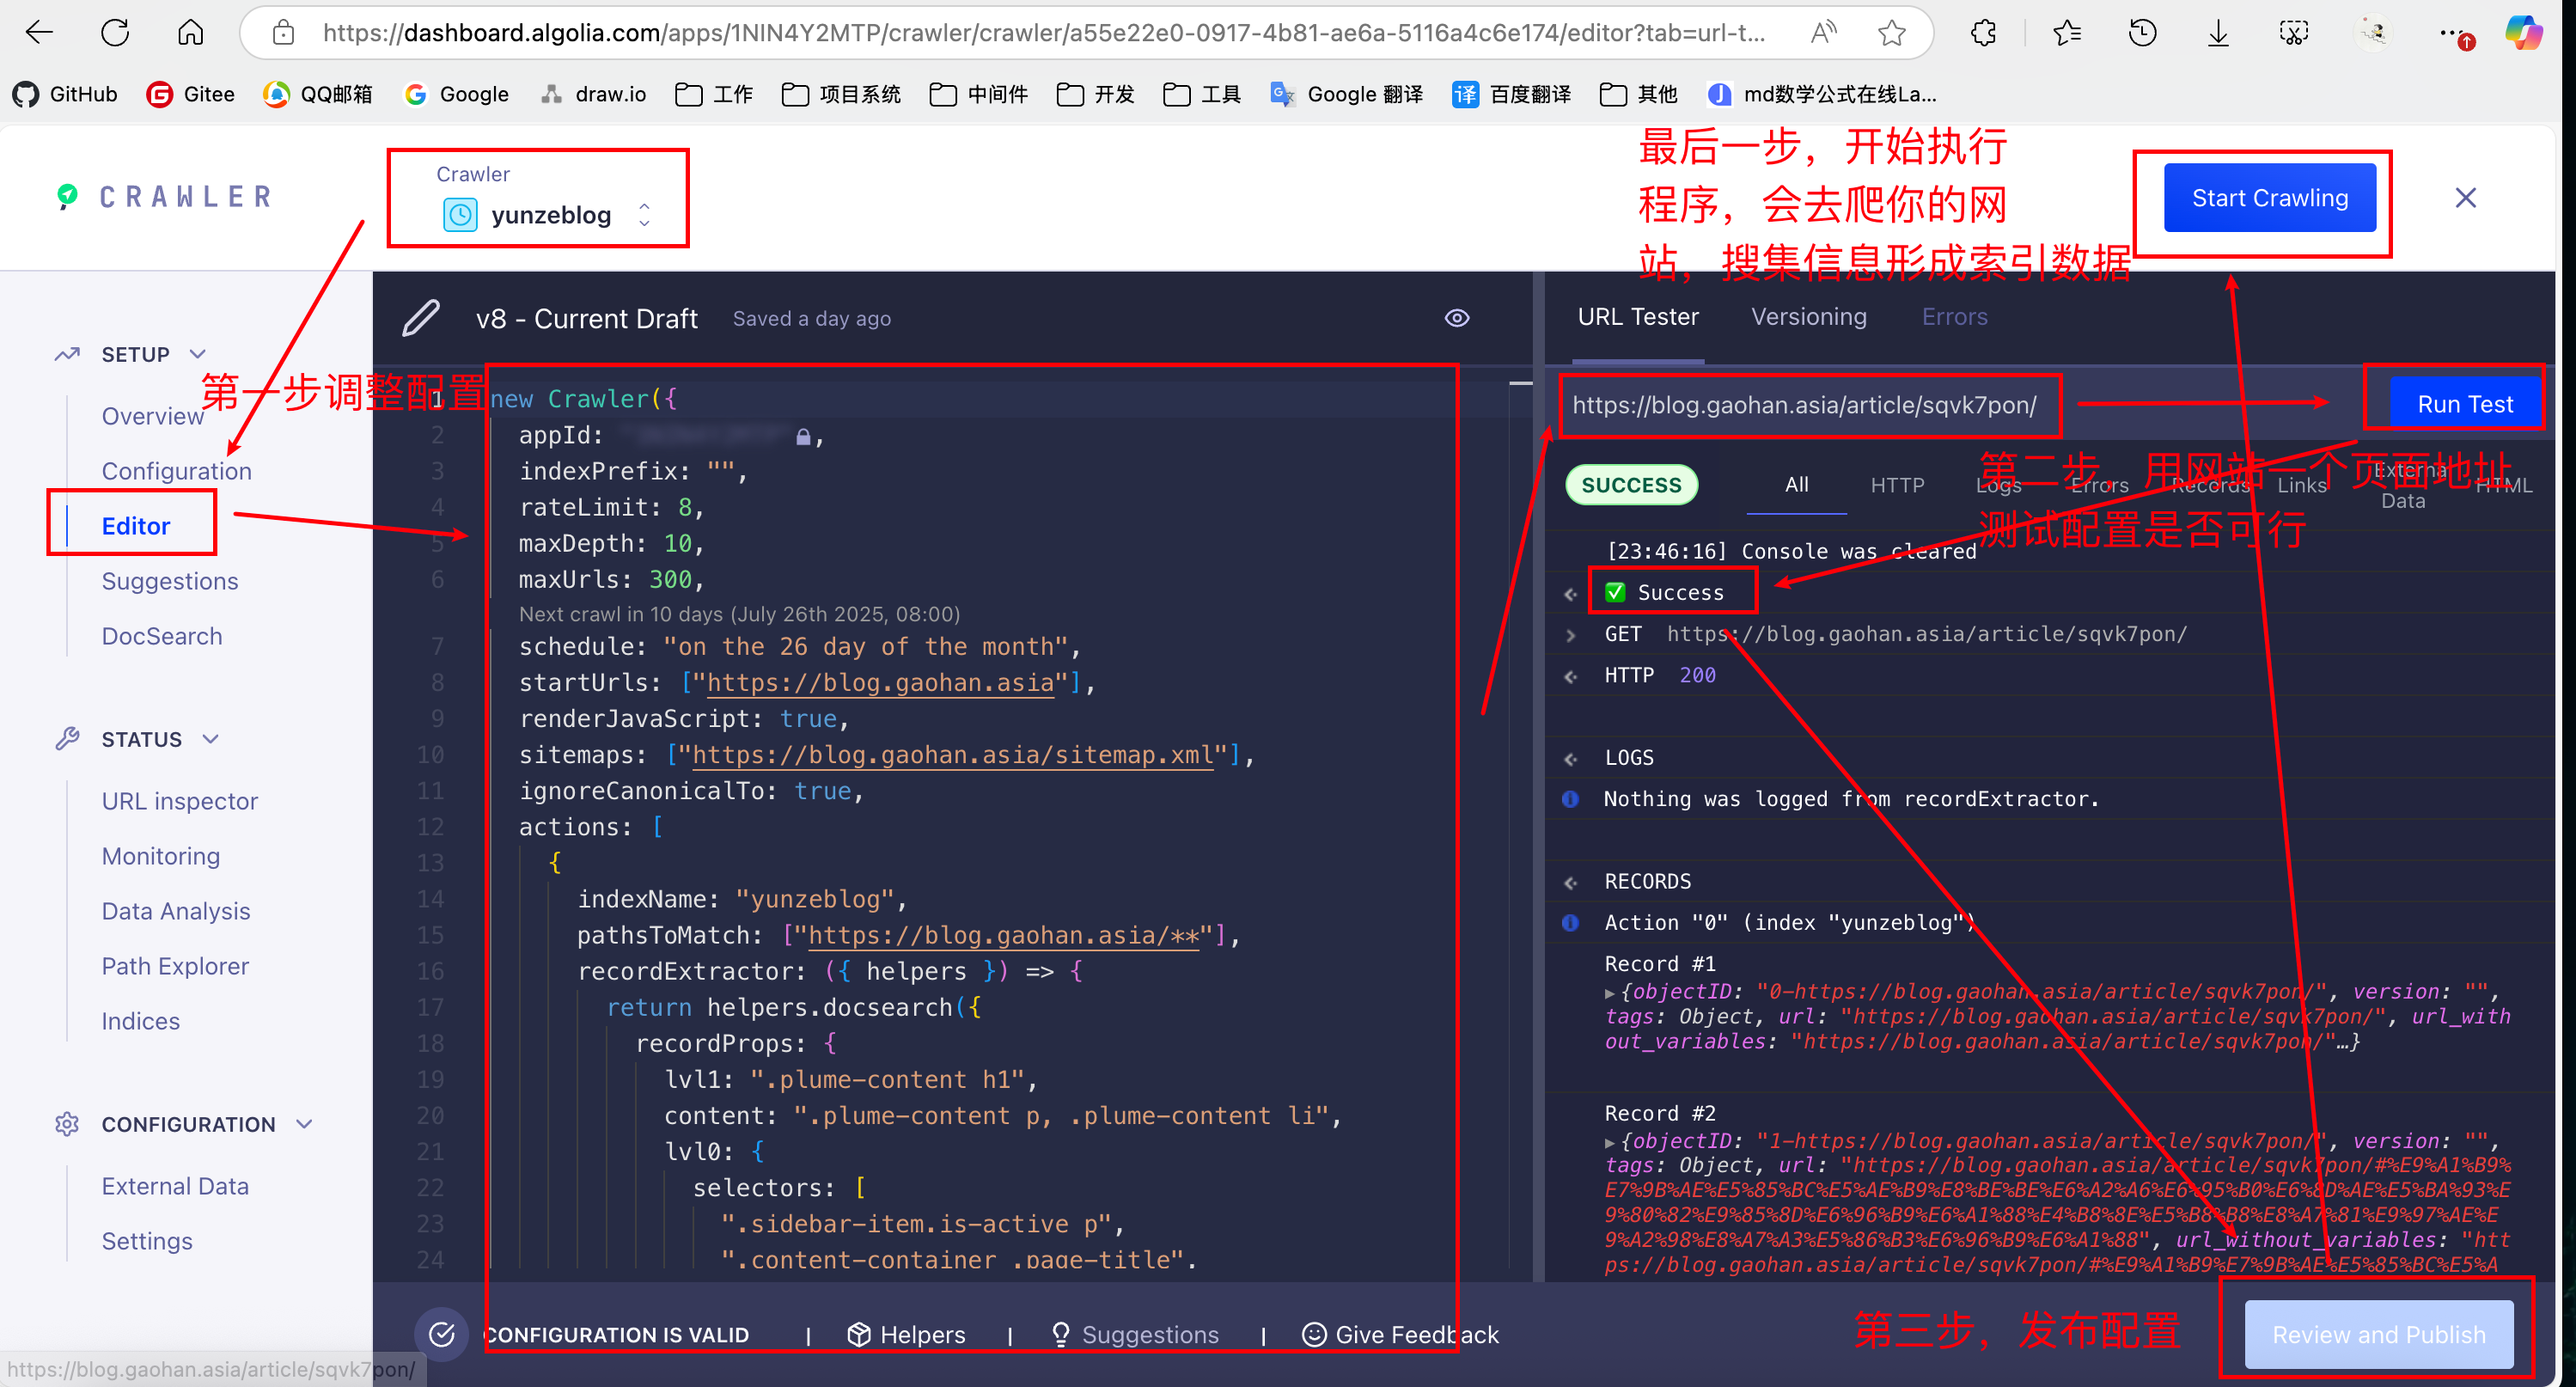Click Start Crawling button
The image size is (2576, 1387).
tap(2269, 198)
